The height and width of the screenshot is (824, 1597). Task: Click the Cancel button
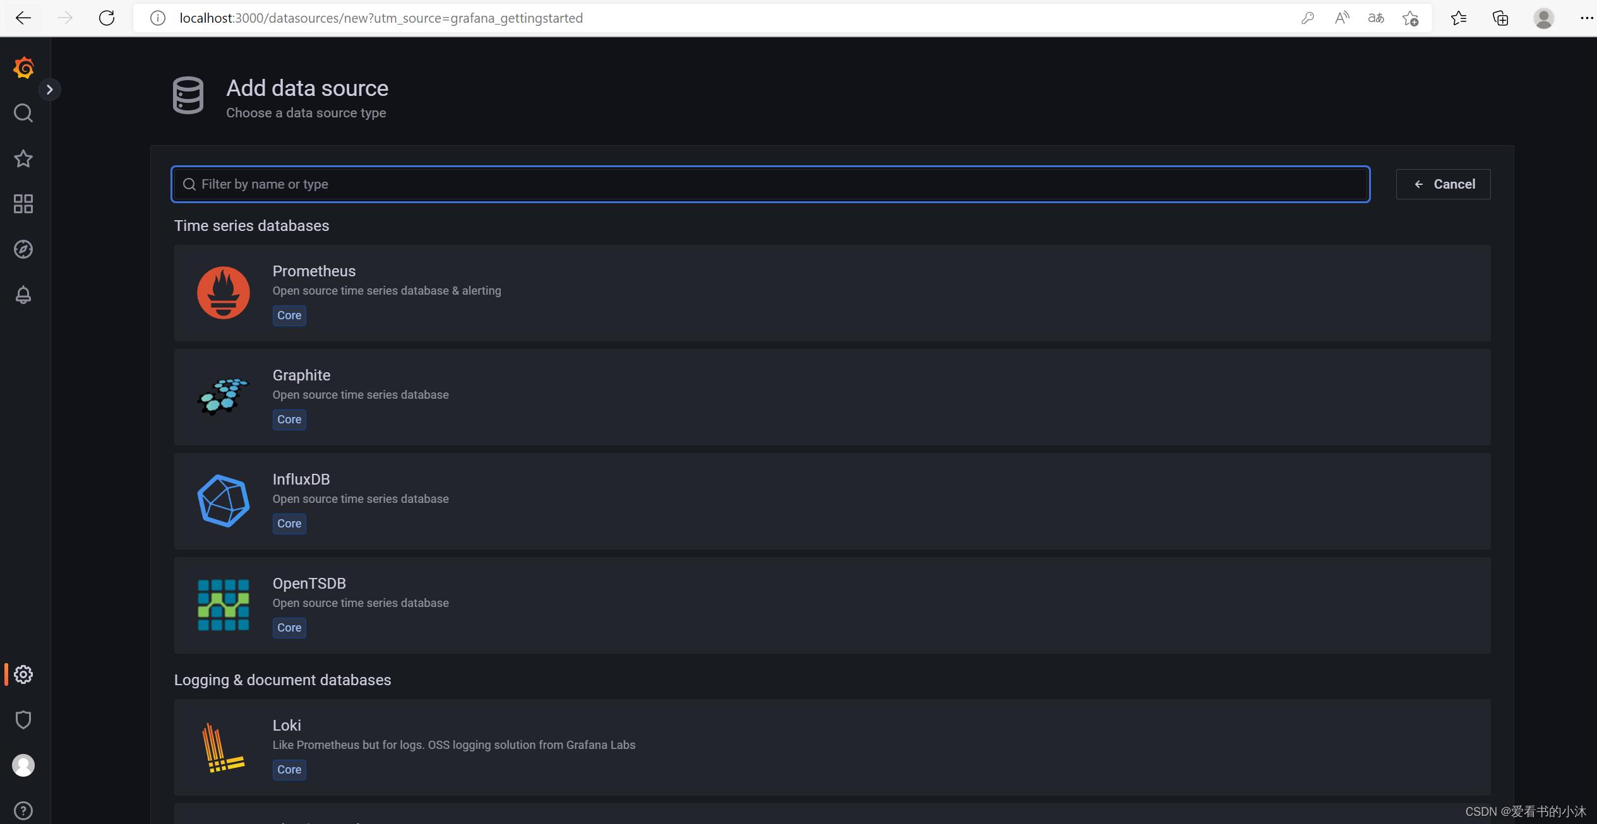1443,184
